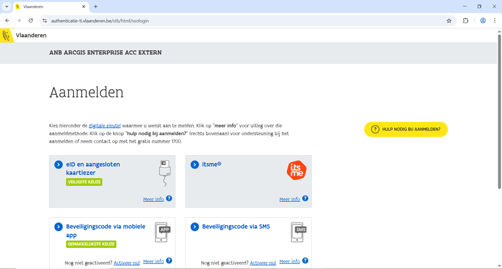This screenshot has height=269, width=502.
Task: Click arrow icon beside eID en aangesloten kaartlezer
Action: (x=58, y=165)
